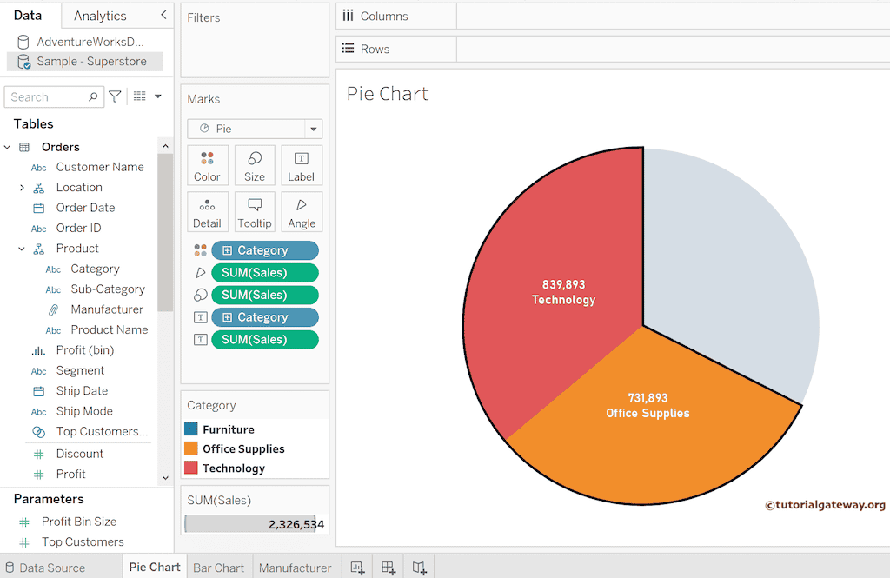Click the New Story icon
The height and width of the screenshot is (578, 890).
click(x=420, y=568)
